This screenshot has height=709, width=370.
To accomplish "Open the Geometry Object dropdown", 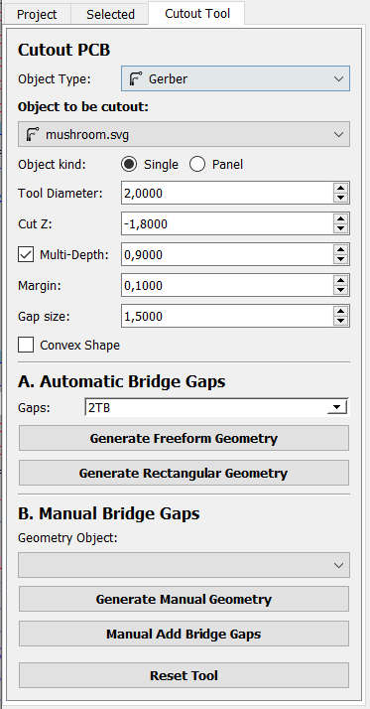I will pos(184,565).
